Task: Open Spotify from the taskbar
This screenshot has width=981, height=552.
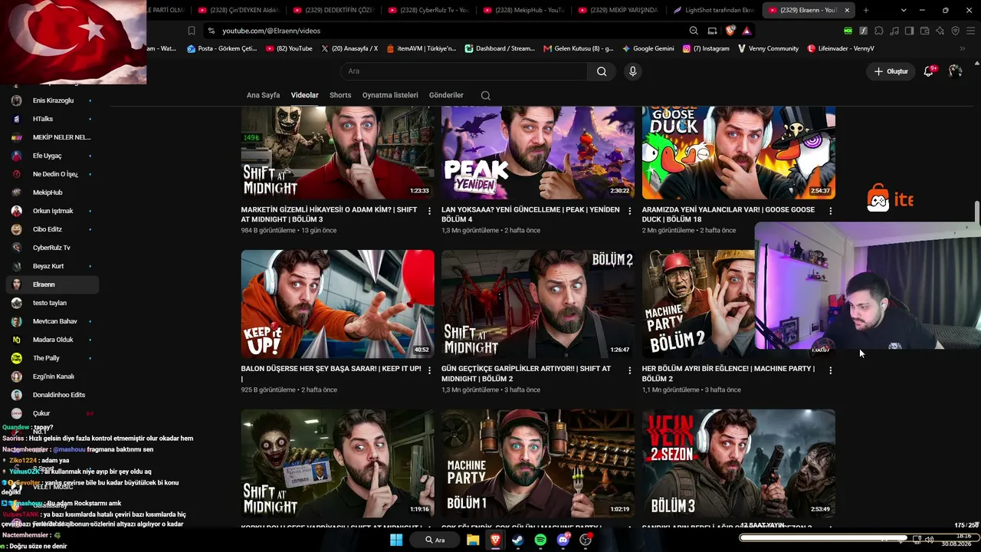Action: (540, 540)
